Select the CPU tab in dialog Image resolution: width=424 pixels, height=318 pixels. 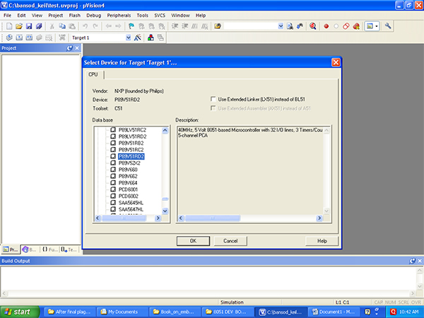click(x=93, y=74)
